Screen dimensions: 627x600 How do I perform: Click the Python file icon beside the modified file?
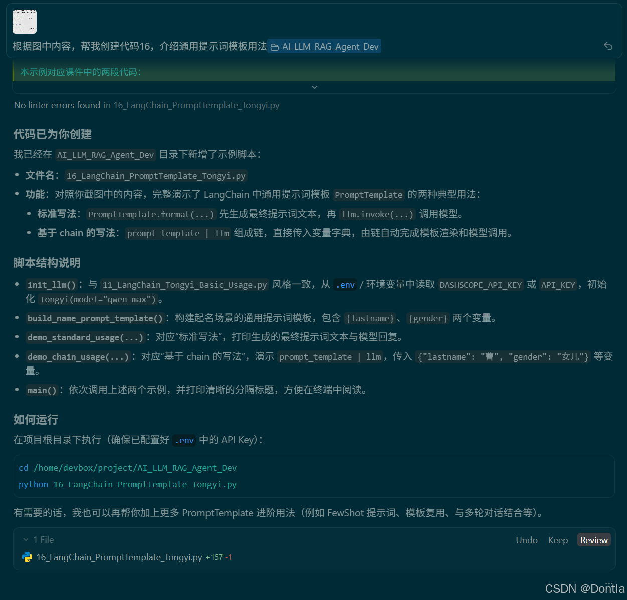coord(27,557)
